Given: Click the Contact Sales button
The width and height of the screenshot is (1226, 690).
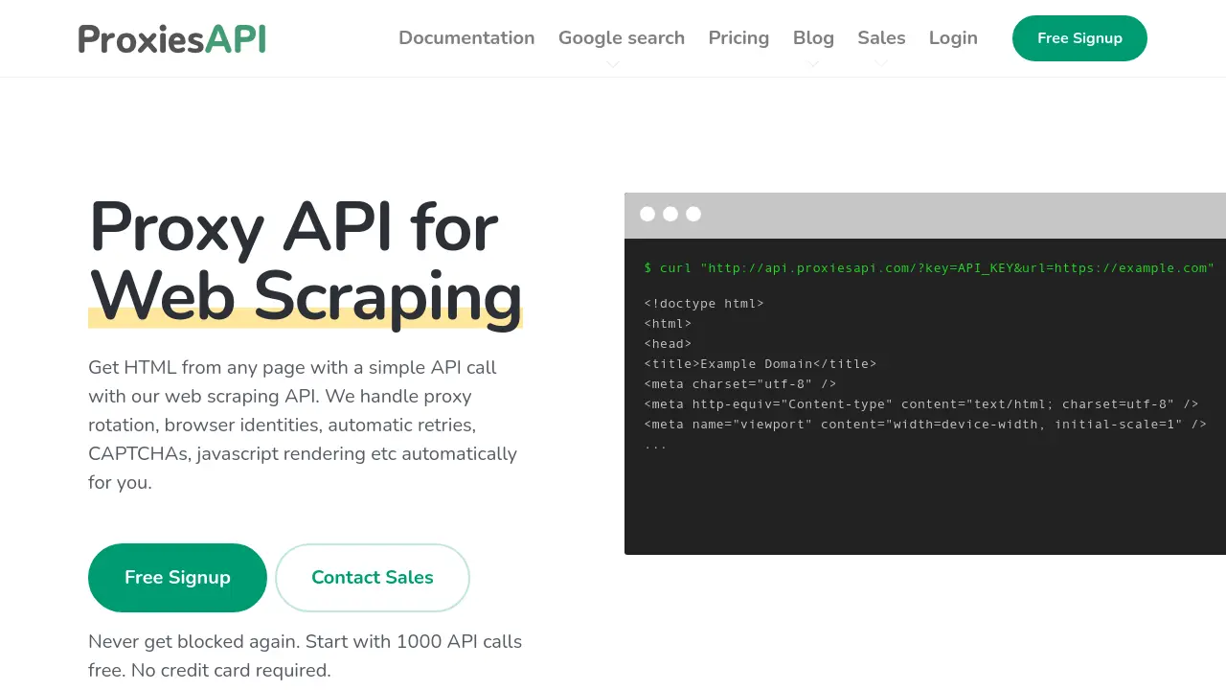Looking at the screenshot, I should tap(373, 578).
